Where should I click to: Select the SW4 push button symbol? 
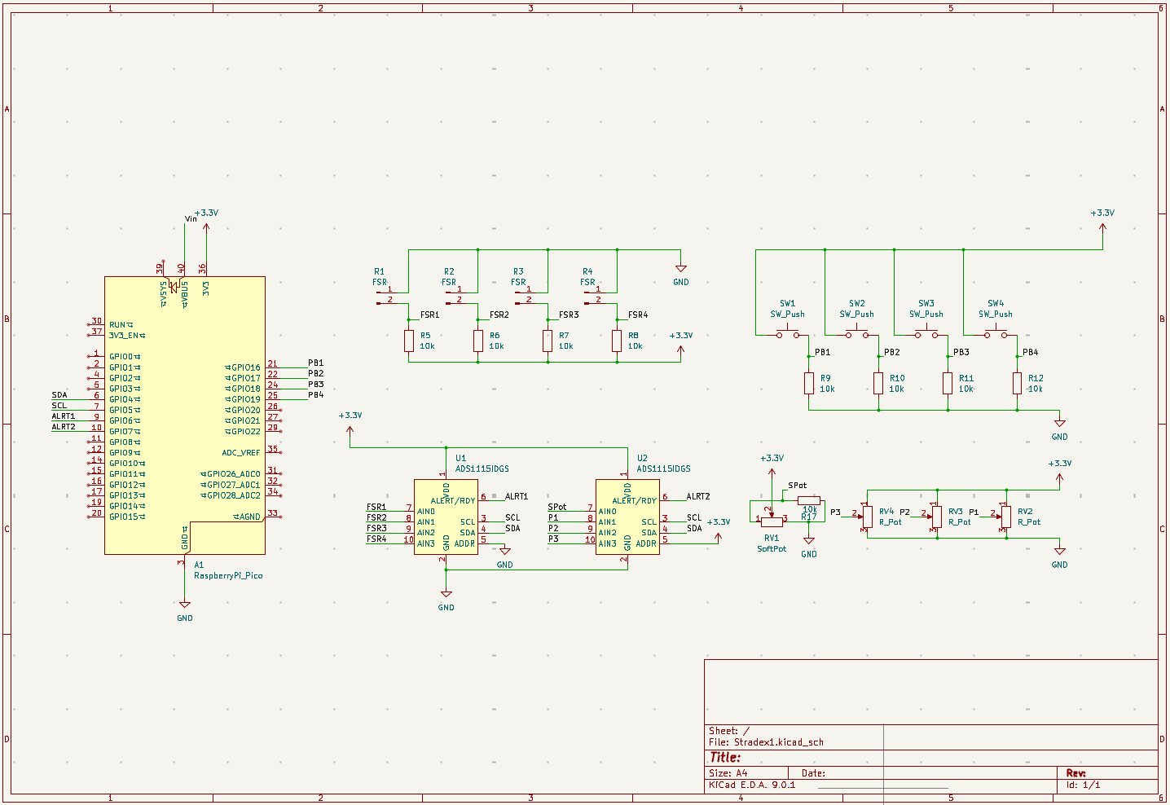click(x=995, y=333)
